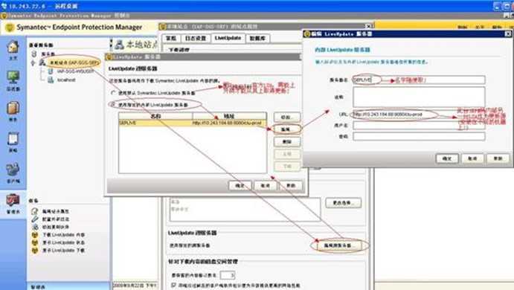Screen dimensions: 514x290
Task: Click the Address column header in server table
Action: click(229, 116)
